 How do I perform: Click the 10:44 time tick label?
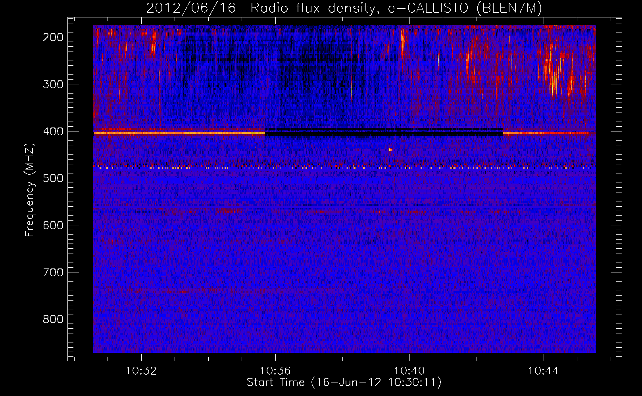pos(544,371)
